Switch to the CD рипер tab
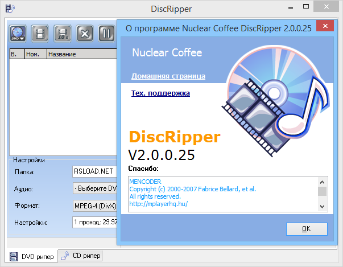Screen dimensions: 343x267 point(80,256)
